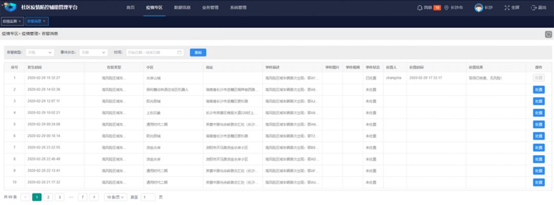Select 疫情专区 in top navigation
Screen dimensions: 554x205
[154, 8]
